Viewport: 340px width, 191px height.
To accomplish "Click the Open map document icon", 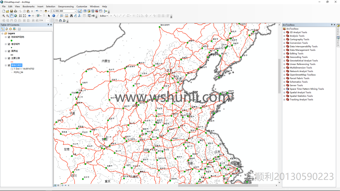I will (x=7, y=11).
